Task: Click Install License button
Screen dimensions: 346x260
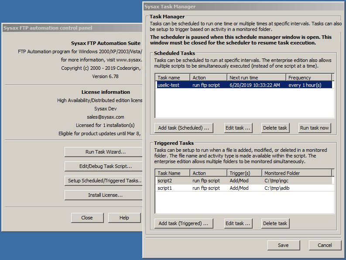Action: tap(104, 195)
